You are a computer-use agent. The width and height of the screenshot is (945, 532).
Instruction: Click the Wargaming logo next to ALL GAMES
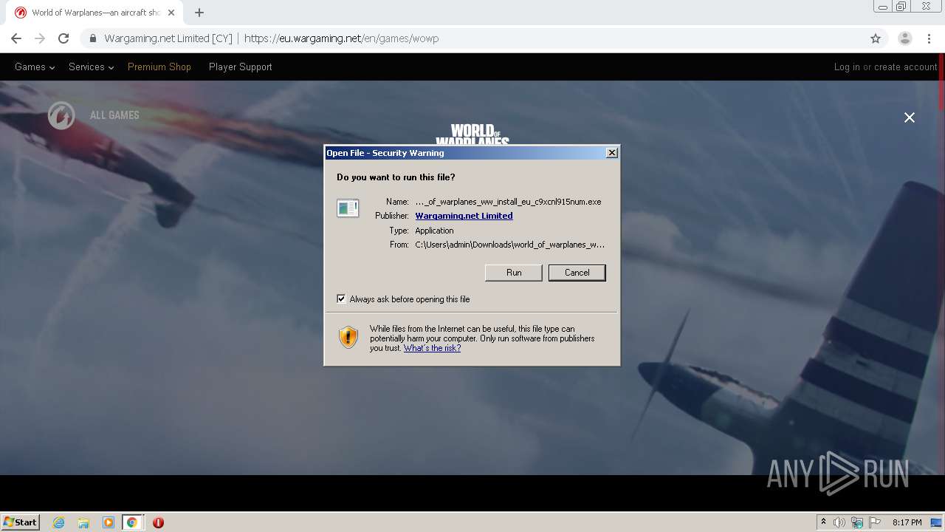click(61, 116)
